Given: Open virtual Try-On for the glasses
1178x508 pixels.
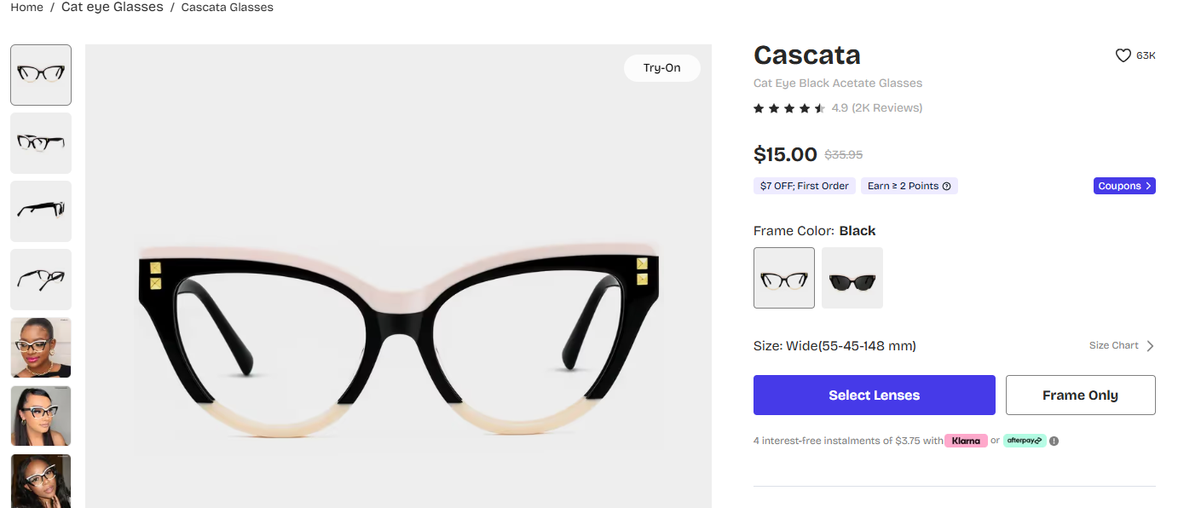Looking at the screenshot, I should tap(661, 68).
